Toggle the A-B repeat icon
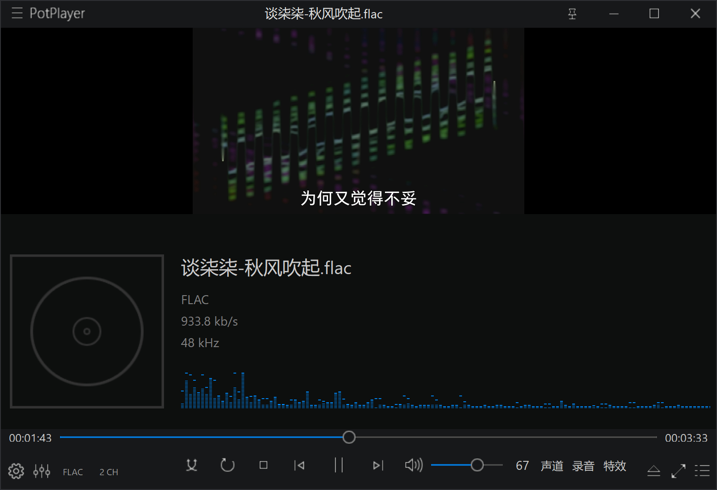The height and width of the screenshot is (490, 717). click(x=192, y=465)
